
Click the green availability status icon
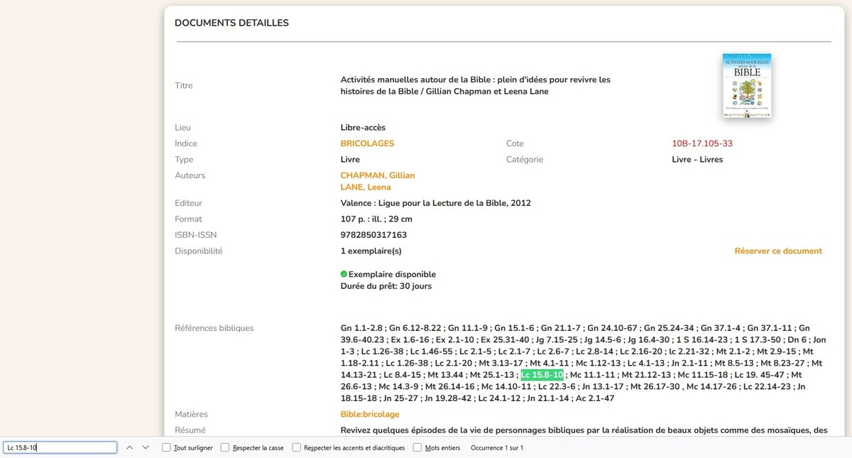point(344,274)
